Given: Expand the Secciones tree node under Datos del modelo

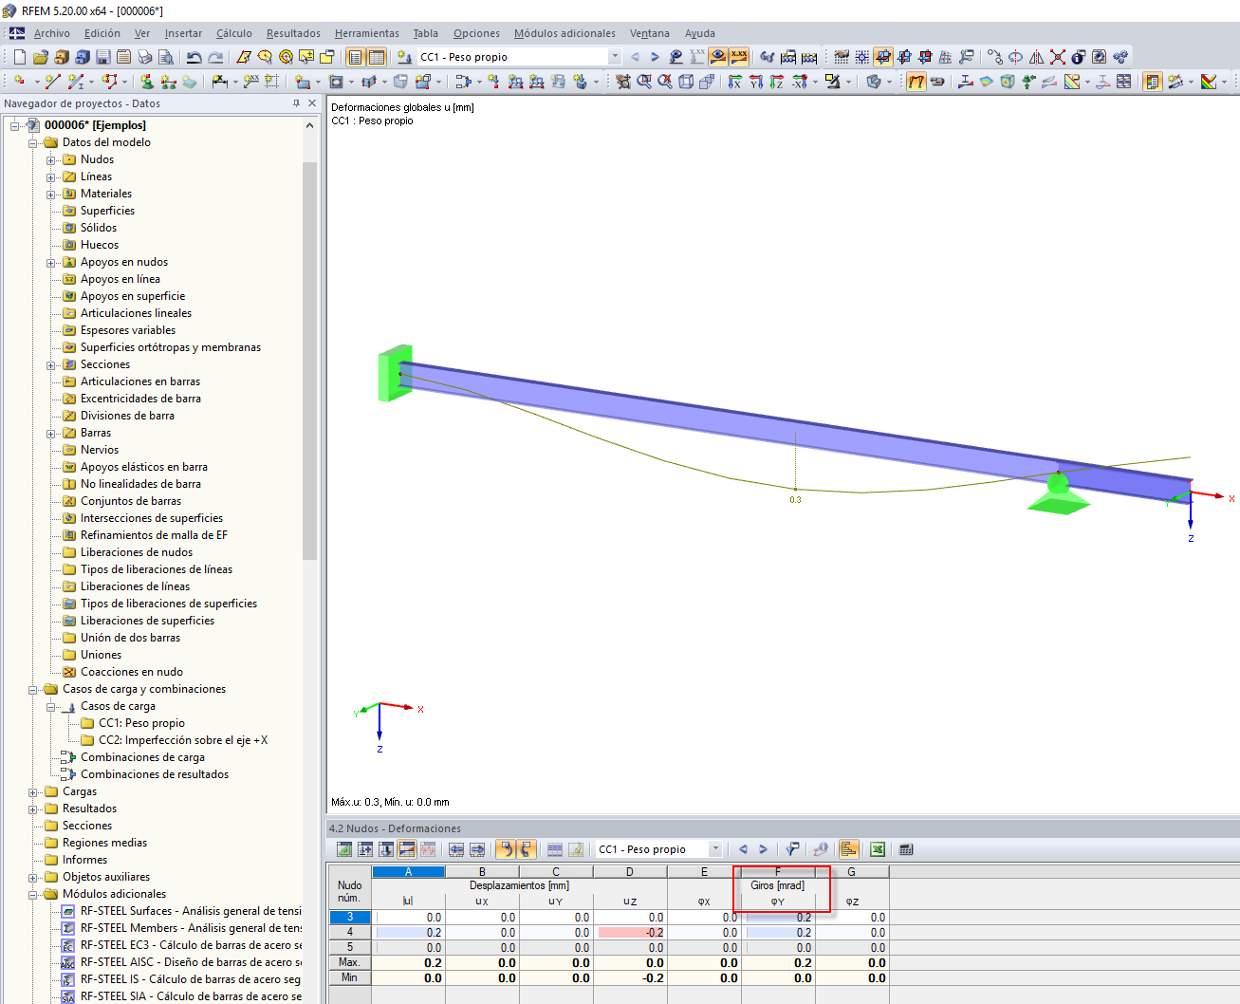Looking at the screenshot, I should click(x=51, y=364).
